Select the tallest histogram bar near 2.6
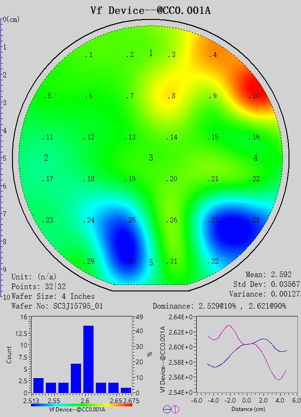This screenshot has height=417, width=301. coord(88,359)
